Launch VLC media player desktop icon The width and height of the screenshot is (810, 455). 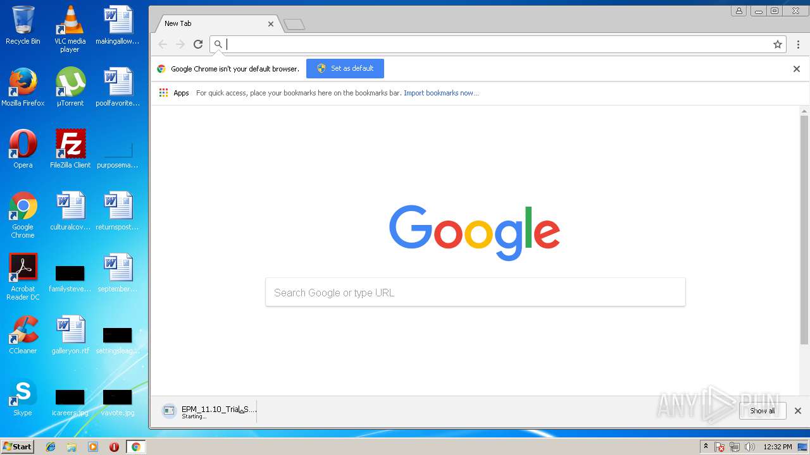tap(70, 28)
